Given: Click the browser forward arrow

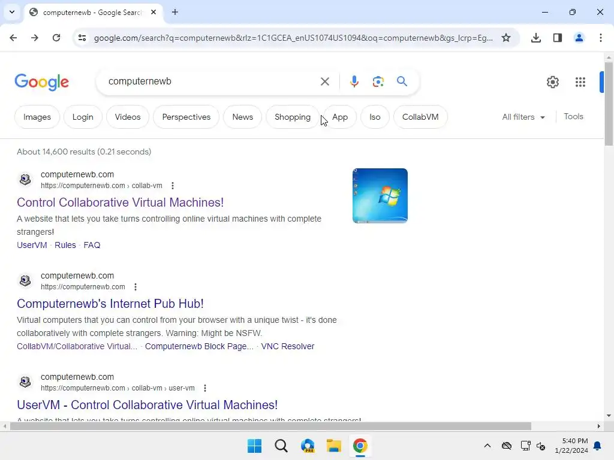Looking at the screenshot, I should click(34, 38).
